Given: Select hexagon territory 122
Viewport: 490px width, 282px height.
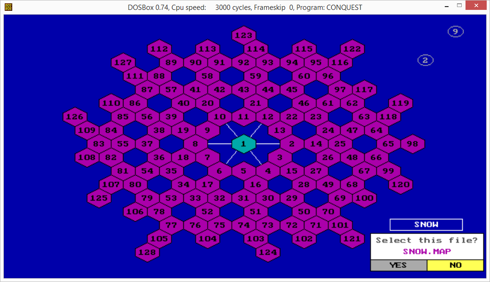Looking at the screenshot, I should click(352, 49).
